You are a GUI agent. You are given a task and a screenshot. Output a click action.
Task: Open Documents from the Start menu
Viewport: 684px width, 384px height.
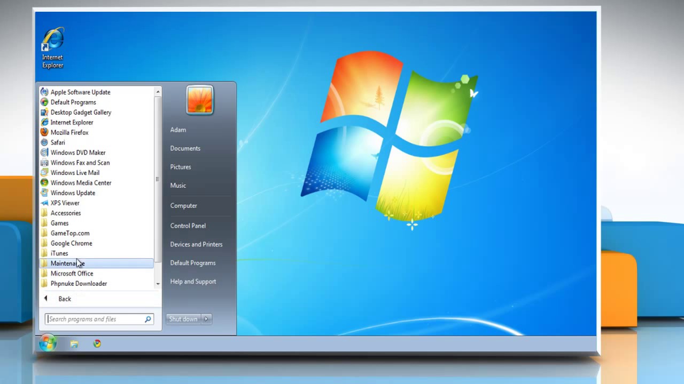[x=185, y=148]
